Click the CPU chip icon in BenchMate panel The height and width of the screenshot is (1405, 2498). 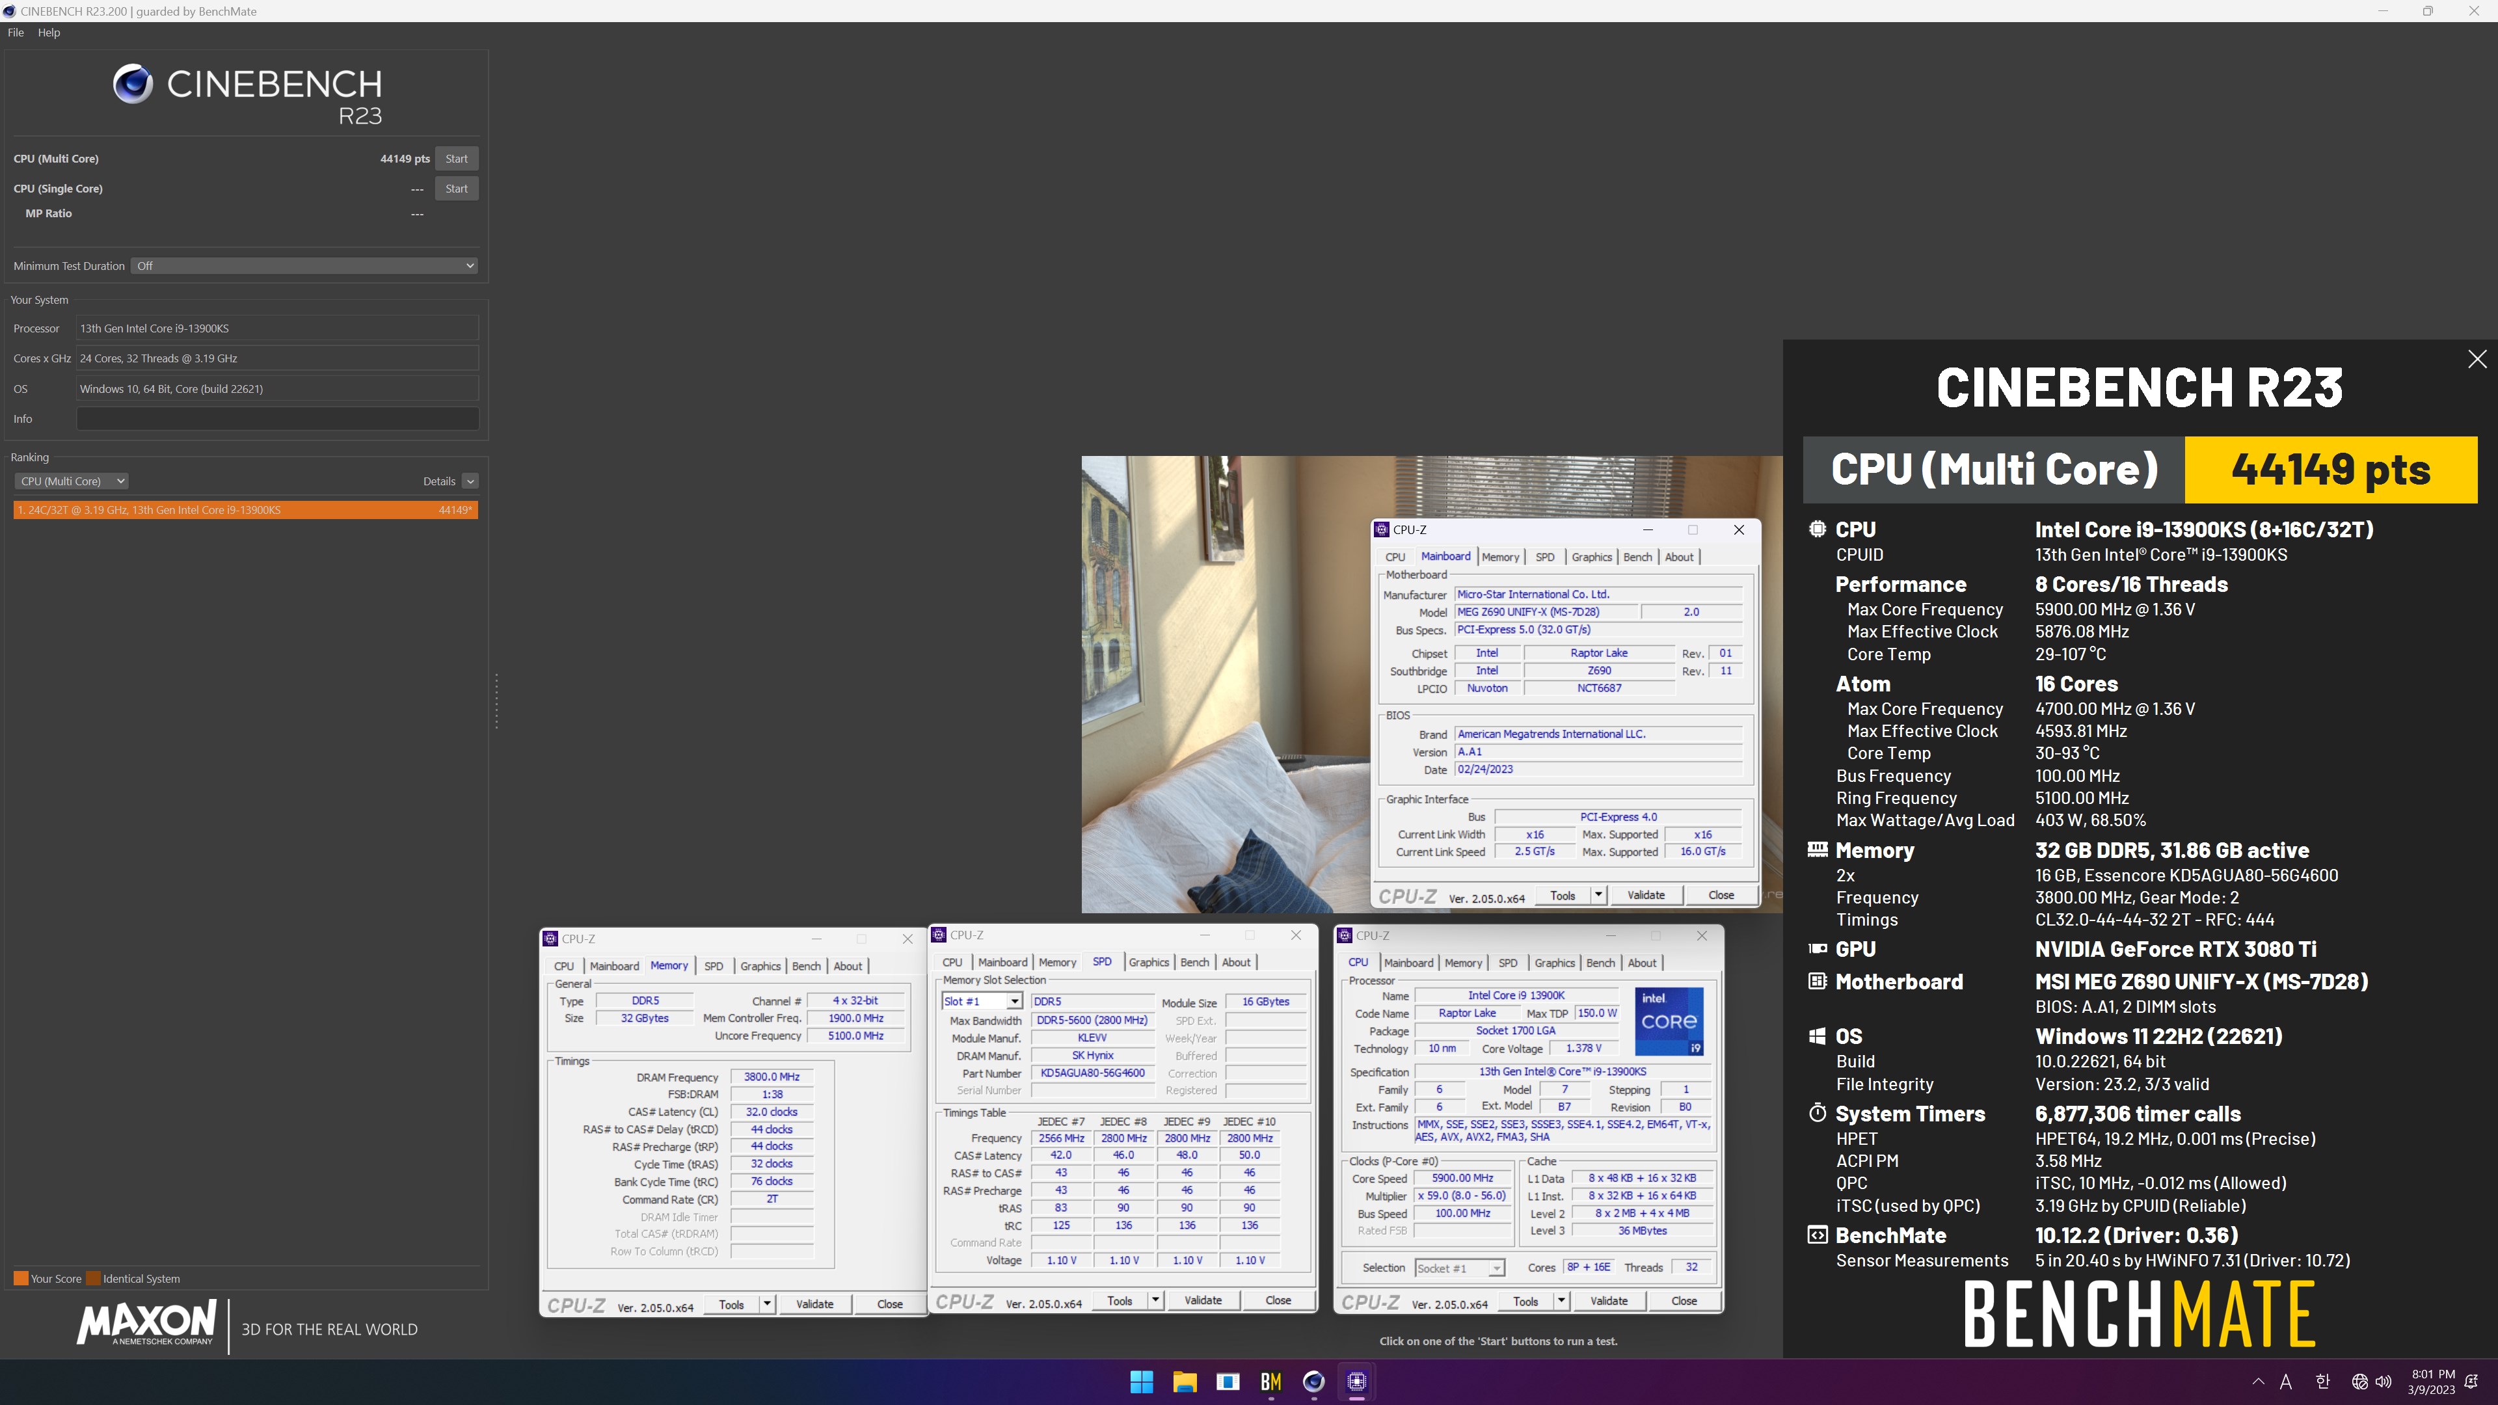coord(1818,529)
